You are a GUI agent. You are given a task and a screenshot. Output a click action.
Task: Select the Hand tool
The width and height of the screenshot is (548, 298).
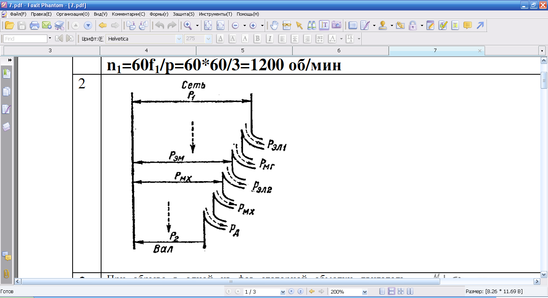click(274, 26)
